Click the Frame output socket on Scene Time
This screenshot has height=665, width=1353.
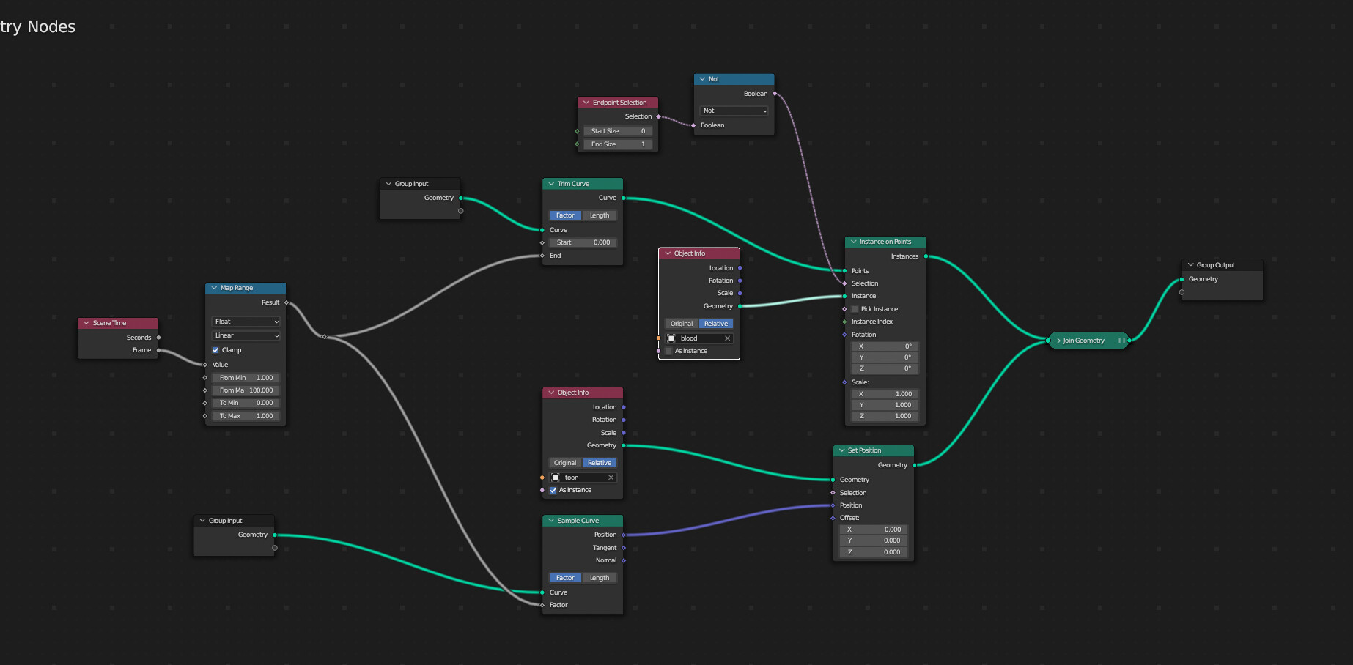click(x=158, y=350)
